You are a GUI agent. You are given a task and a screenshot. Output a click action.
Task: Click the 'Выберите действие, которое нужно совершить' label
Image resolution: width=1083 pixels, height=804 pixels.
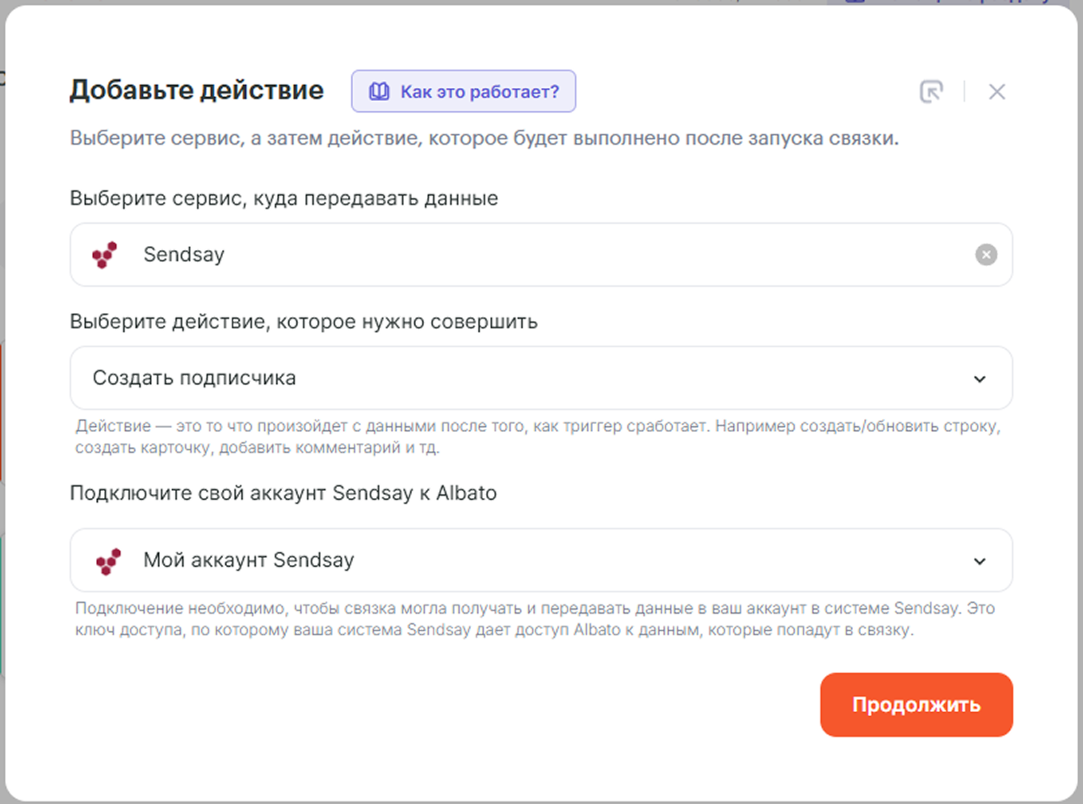pos(303,322)
